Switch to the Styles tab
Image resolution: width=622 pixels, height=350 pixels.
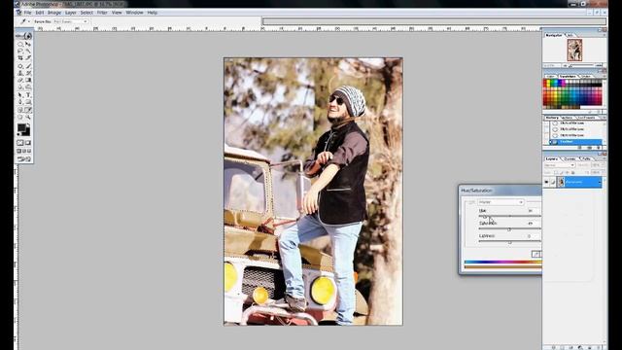click(586, 76)
